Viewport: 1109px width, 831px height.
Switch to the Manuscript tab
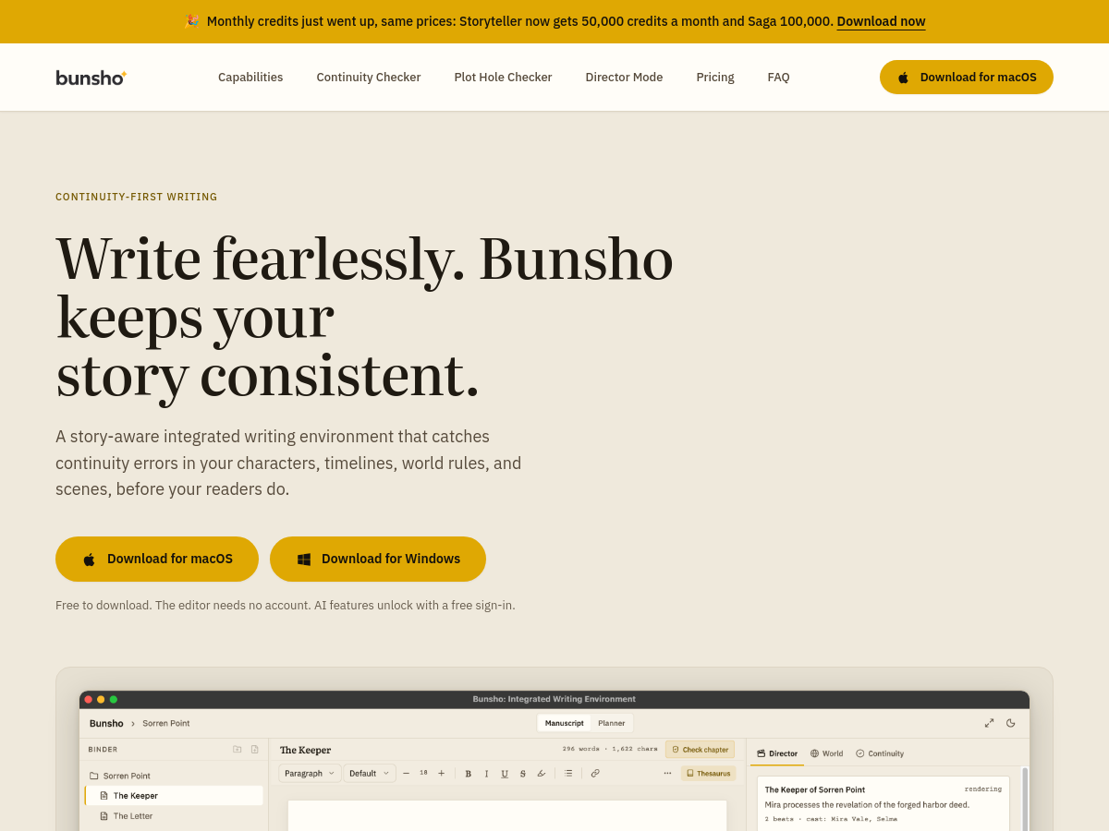[565, 723]
